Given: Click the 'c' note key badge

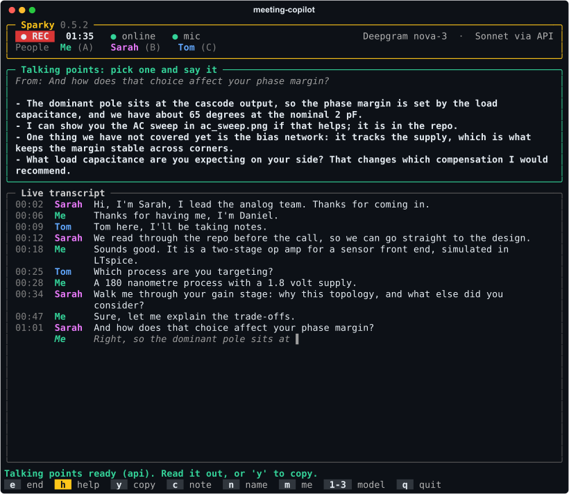Looking at the screenshot, I should [175, 484].
